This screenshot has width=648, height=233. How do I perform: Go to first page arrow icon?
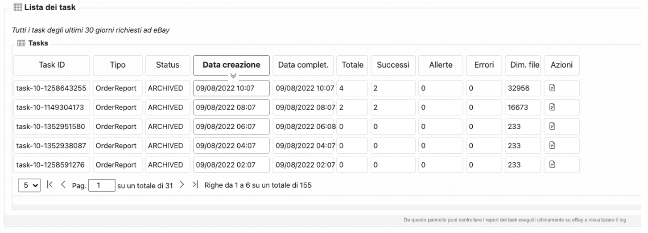[50, 184]
